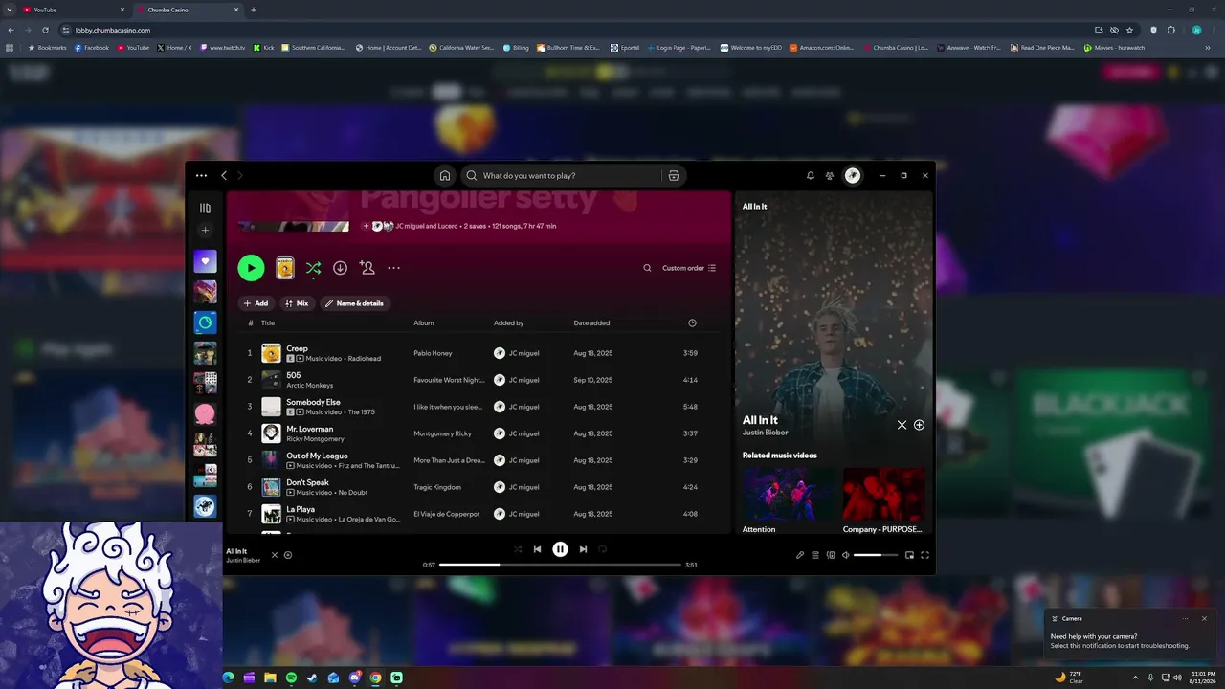Create a new playlist with the sidebar plus
This screenshot has width=1225, height=689.
[205, 231]
